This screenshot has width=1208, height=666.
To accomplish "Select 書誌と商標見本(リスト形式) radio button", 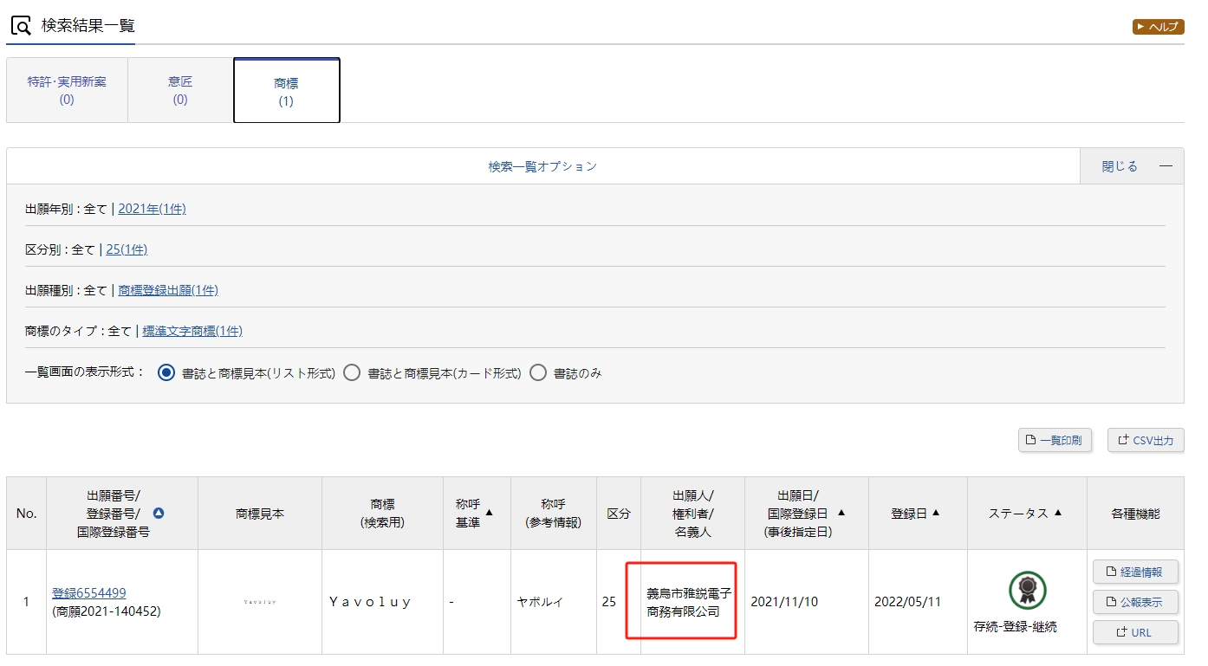I will click(166, 373).
